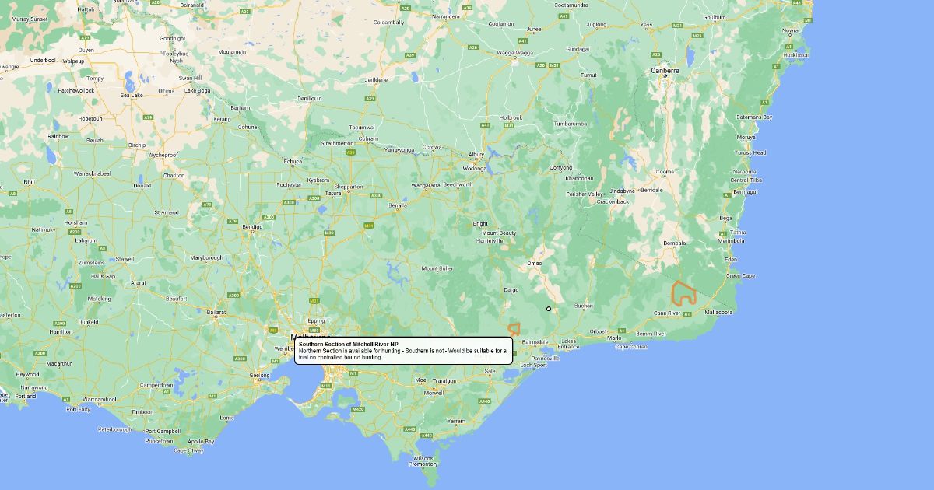Click the 'Albury' town label
The height and width of the screenshot is (490, 934).
click(x=476, y=155)
